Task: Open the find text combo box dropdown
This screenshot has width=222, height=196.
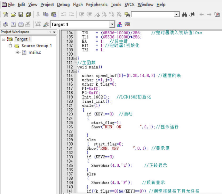Action: (x=177, y=15)
